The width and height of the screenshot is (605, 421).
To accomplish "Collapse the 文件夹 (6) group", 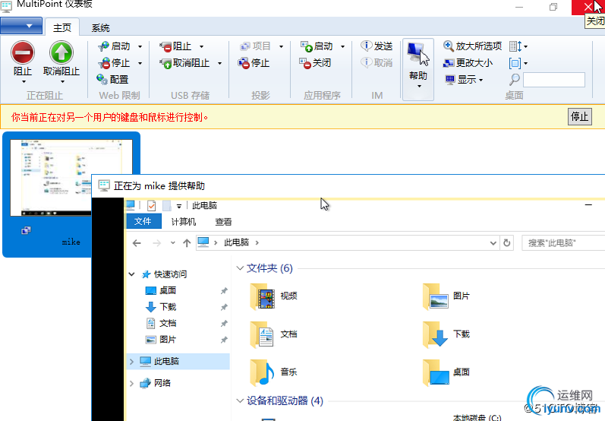I will click(x=240, y=268).
